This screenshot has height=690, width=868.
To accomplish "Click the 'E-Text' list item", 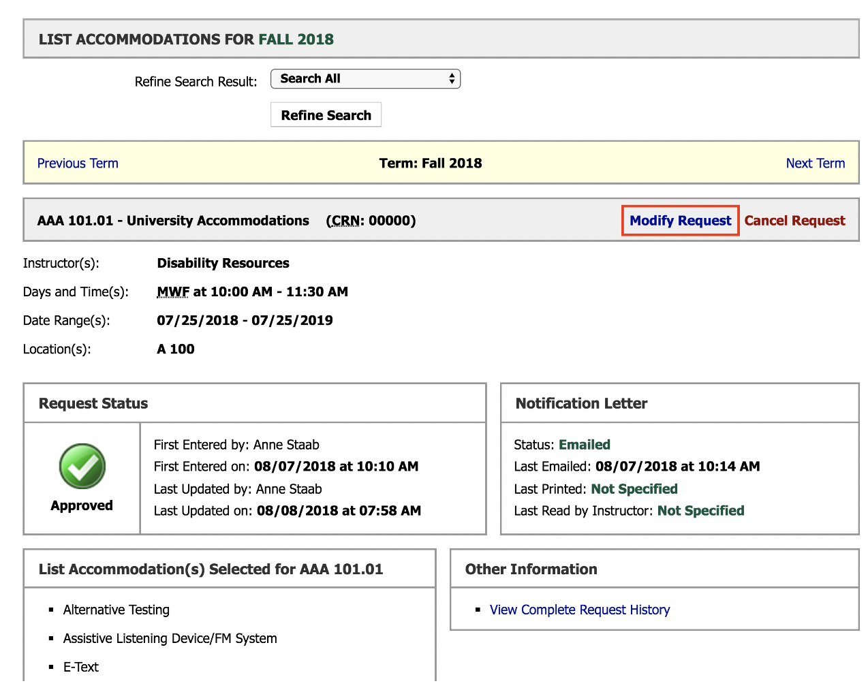I will [81, 667].
